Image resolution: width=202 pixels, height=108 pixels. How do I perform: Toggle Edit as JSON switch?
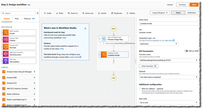[186, 51]
